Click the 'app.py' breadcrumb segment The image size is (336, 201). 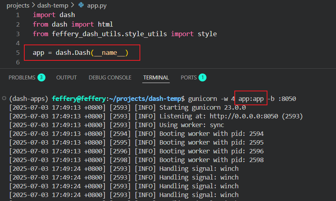coord(97,6)
